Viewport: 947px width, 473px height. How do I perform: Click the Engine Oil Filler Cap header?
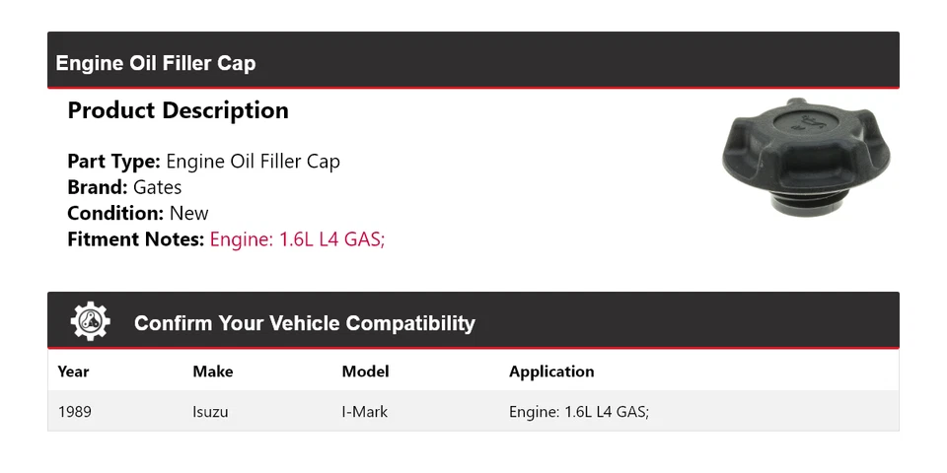(x=156, y=63)
